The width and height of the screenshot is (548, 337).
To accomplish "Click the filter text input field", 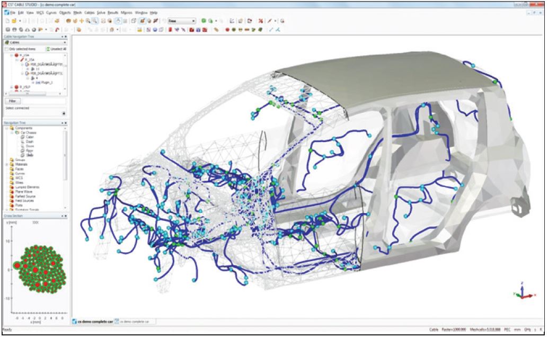I will [44, 100].
